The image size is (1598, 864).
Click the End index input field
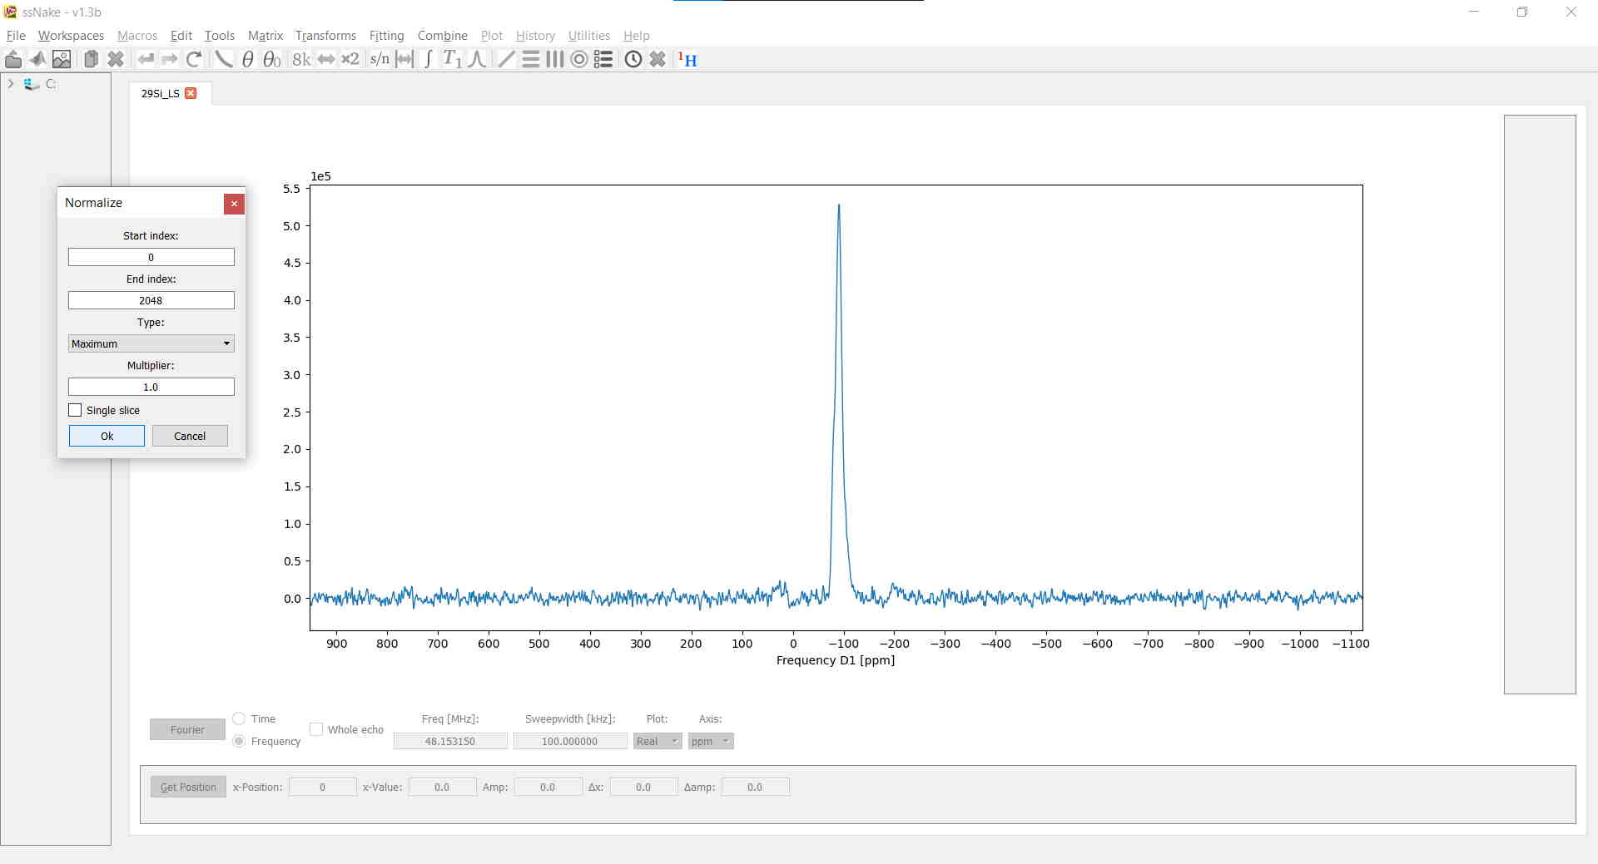coord(151,300)
